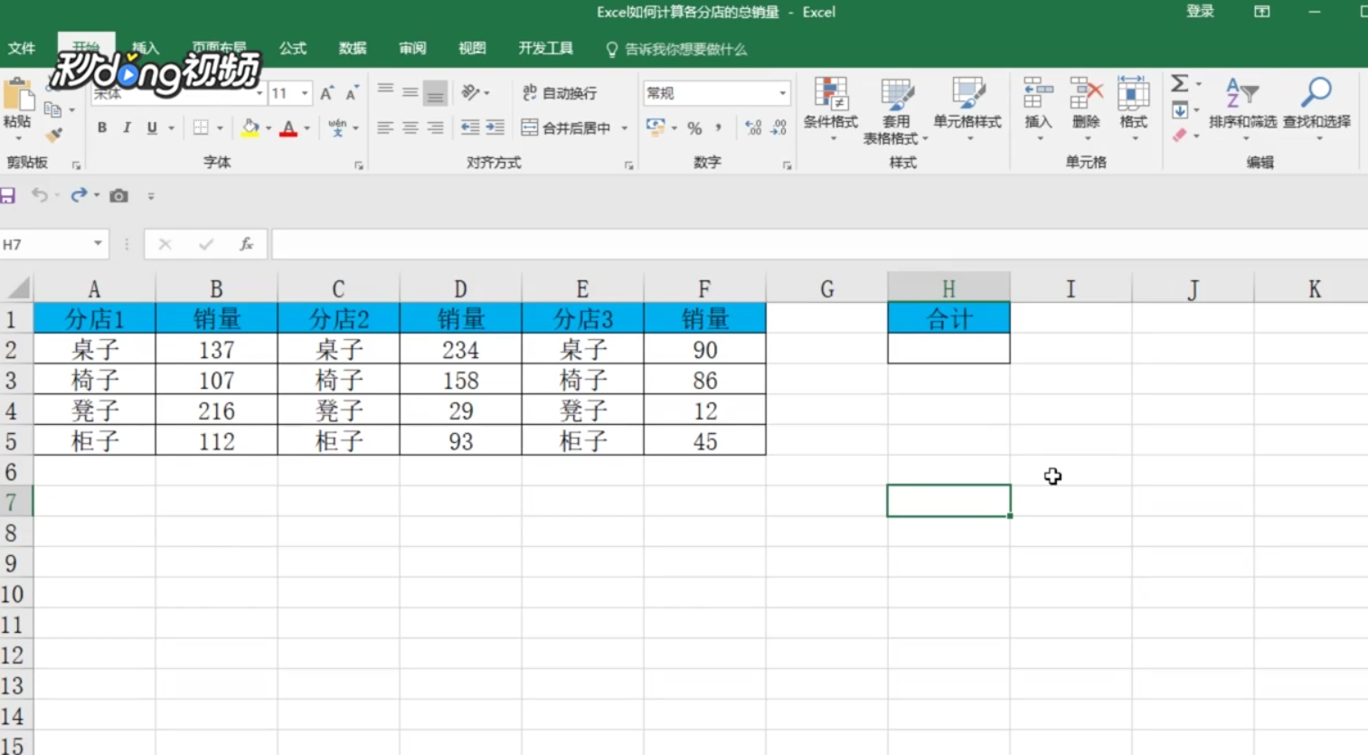This screenshot has width=1368, height=755.
Task: Open the 文件 File tab
Action: 22,48
